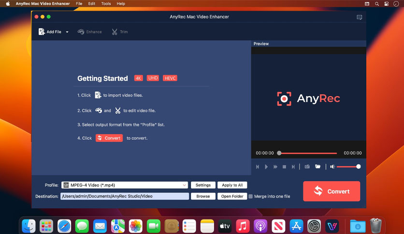The width and height of the screenshot is (404, 234).
Task: Open Spotlight search in menu bar
Action: pos(376,4)
